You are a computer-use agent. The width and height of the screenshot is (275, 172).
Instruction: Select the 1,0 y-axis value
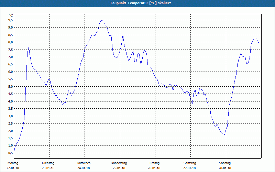[10, 145]
